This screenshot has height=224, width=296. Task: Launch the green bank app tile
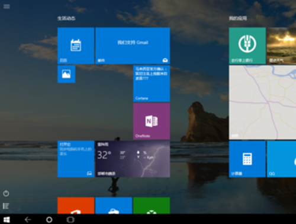tap(247, 45)
